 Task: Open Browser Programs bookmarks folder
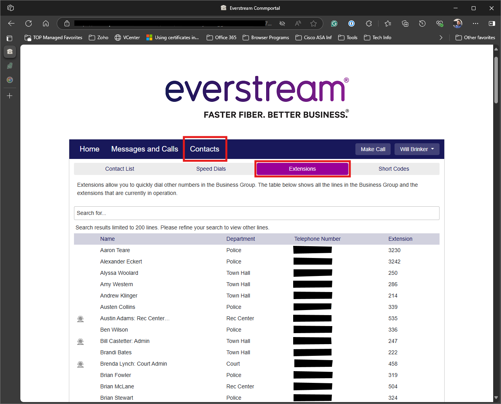point(266,38)
